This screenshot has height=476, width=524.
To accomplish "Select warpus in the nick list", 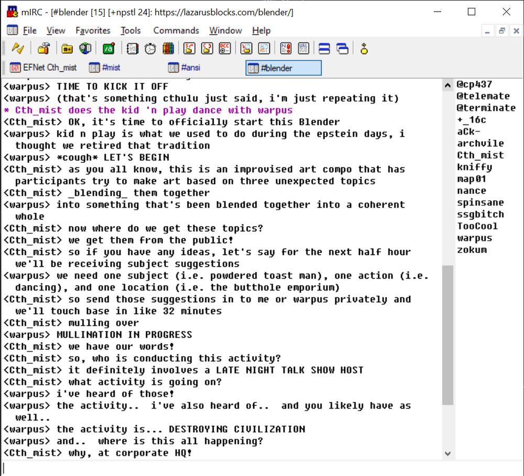I will tap(474, 238).
